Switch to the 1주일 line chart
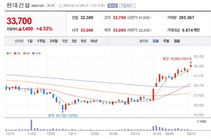Viewport: 211px width, 139px height. coord(41,41)
